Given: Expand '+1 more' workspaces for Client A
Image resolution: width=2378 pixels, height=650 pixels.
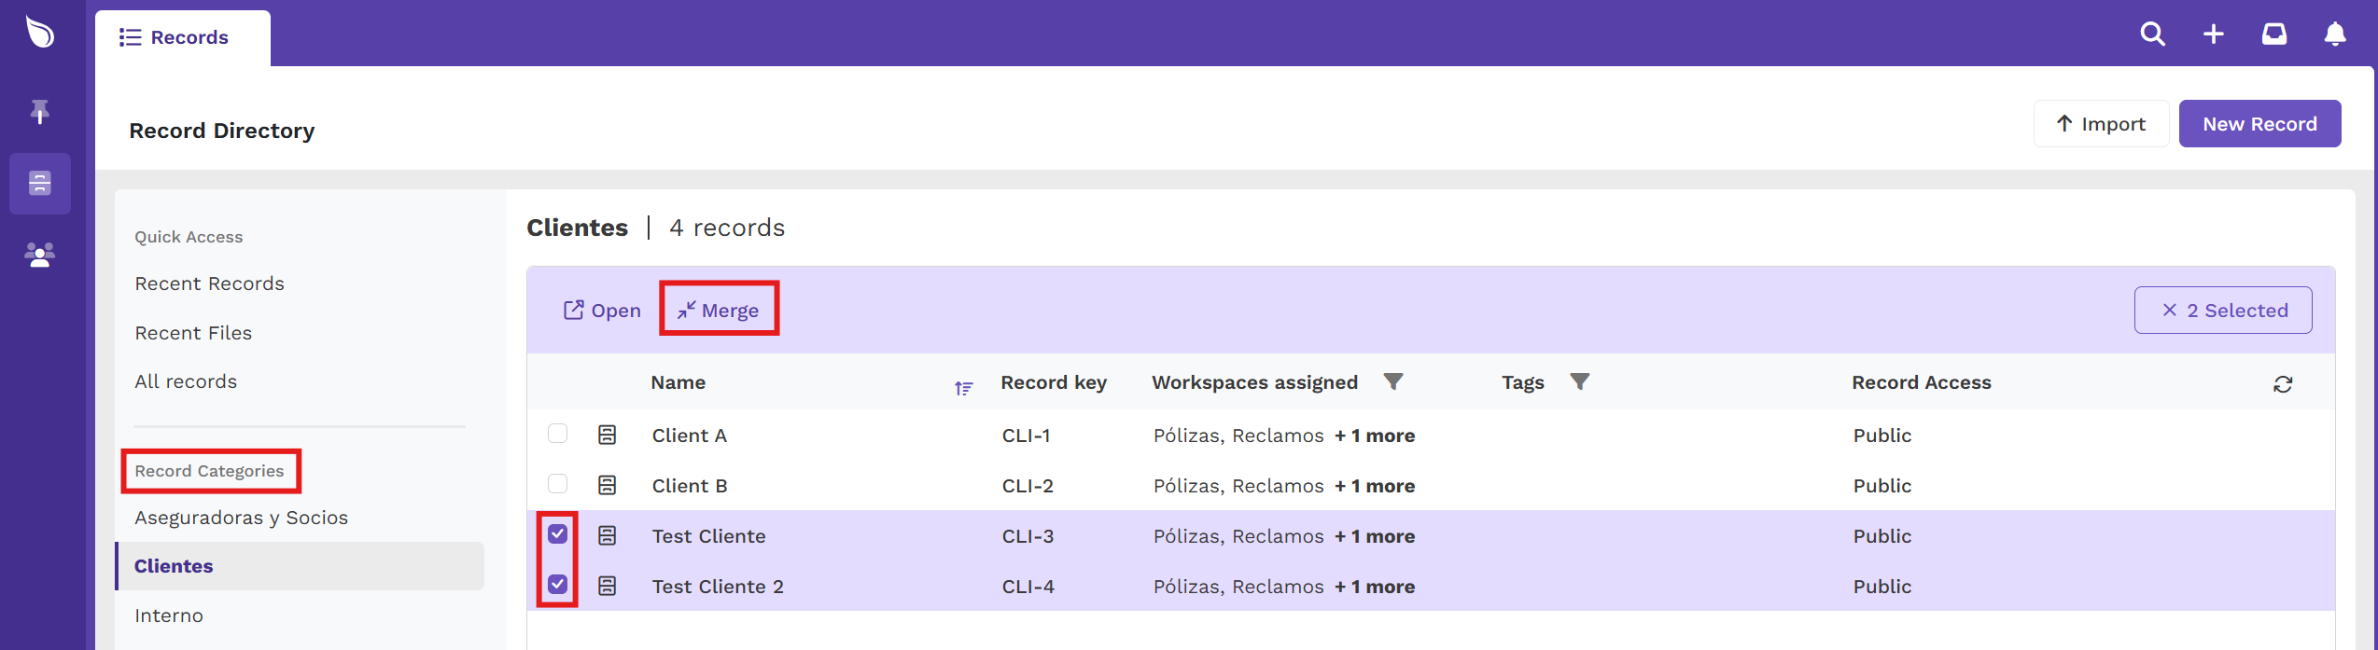Looking at the screenshot, I should pos(1375,436).
